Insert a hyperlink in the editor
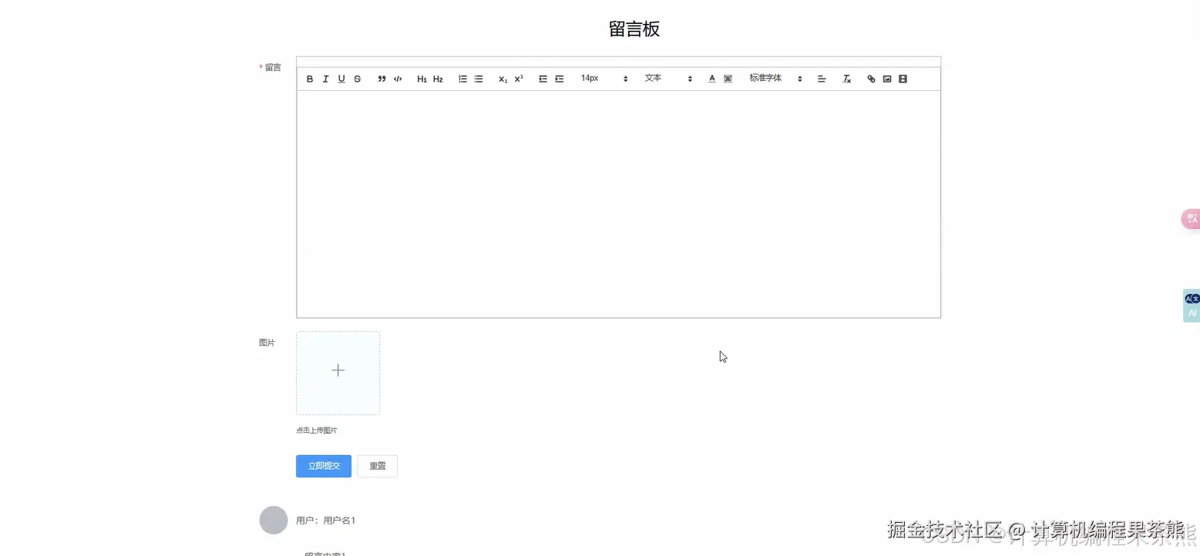 (x=871, y=78)
